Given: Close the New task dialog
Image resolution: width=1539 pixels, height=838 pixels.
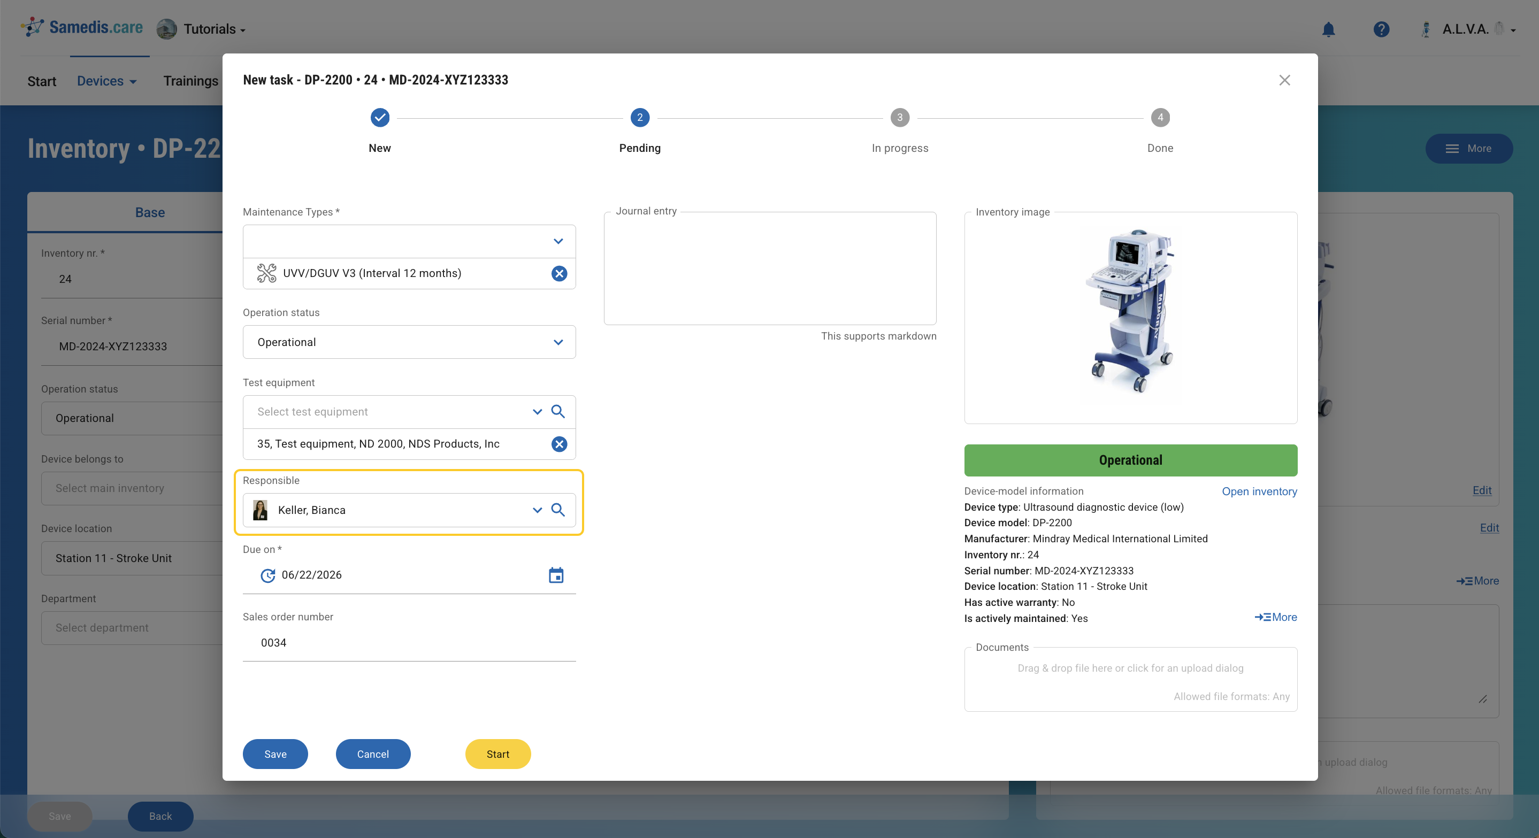Looking at the screenshot, I should 1284,80.
